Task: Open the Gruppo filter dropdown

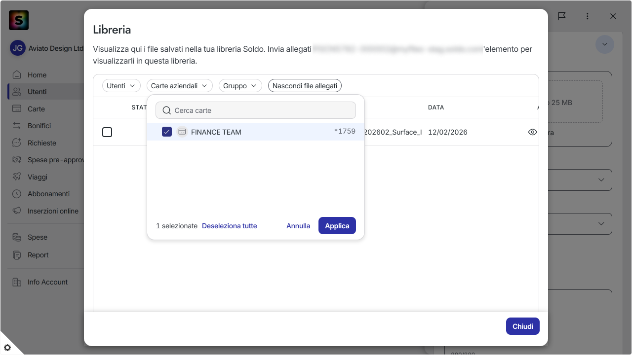Action: click(240, 86)
